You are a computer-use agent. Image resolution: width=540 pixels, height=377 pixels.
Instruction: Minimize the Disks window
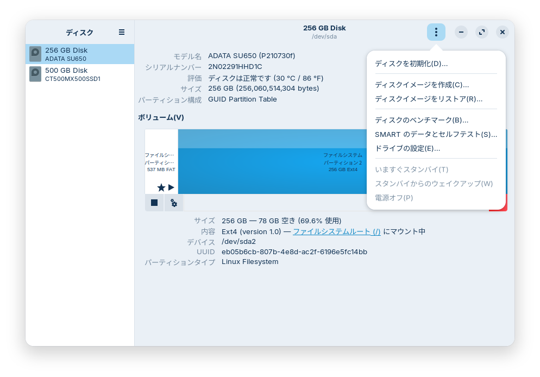point(461,32)
